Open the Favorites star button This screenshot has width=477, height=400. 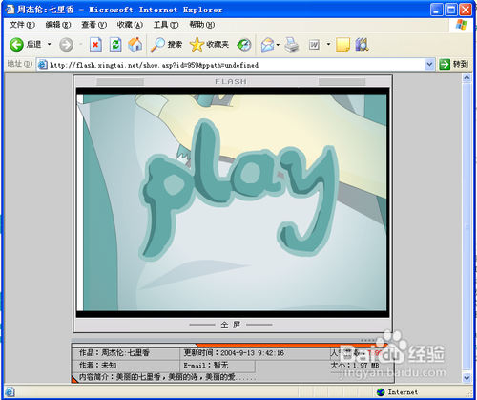click(x=209, y=45)
